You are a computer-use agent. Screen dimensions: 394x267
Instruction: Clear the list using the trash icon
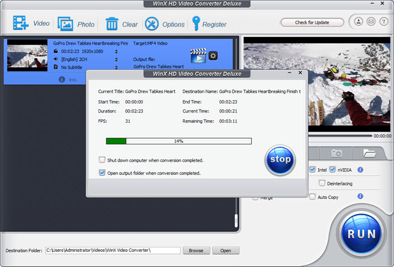click(x=112, y=24)
